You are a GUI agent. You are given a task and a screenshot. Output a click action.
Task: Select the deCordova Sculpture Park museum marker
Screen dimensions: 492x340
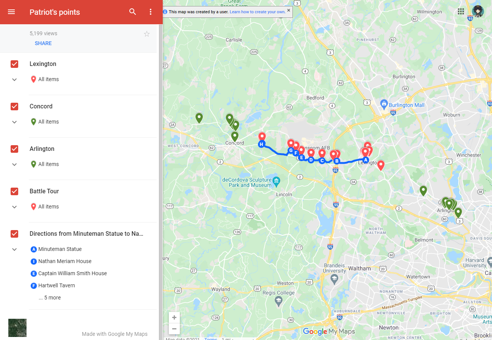pyautogui.click(x=276, y=181)
